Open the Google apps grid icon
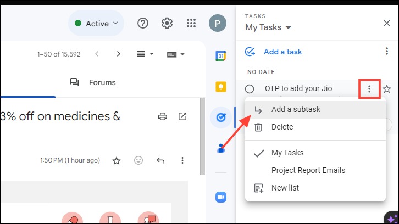Screen dimensions: 399x224 click(191, 24)
